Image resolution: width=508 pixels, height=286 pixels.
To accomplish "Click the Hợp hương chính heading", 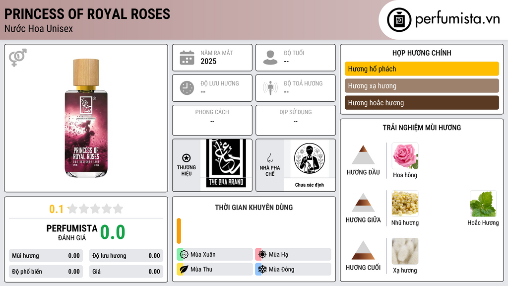I will (422, 53).
